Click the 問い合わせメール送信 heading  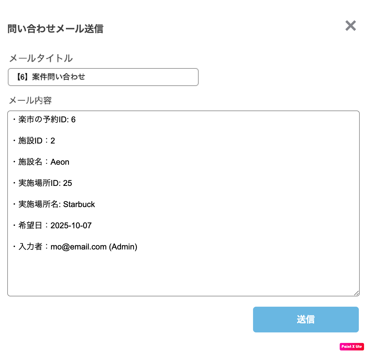[55, 29]
